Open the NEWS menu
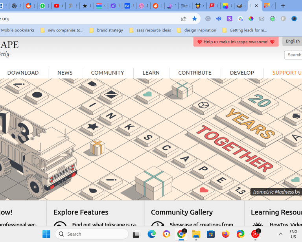Screen dimensions: 302x242 tap(65, 73)
